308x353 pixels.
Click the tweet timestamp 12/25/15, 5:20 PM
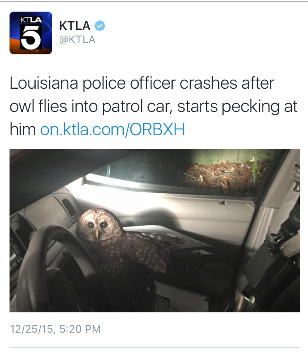coord(55,329)
